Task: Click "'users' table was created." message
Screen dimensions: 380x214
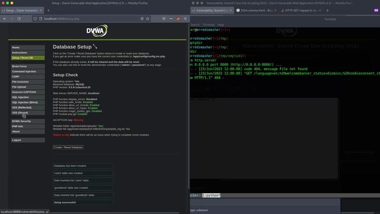Action: coord(83,173)
